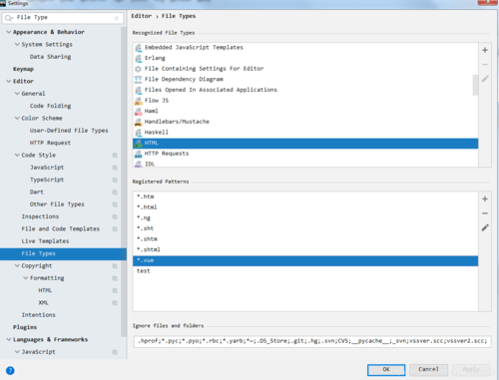
Task: Select the *.ng pattern
Action: point(305,218)
